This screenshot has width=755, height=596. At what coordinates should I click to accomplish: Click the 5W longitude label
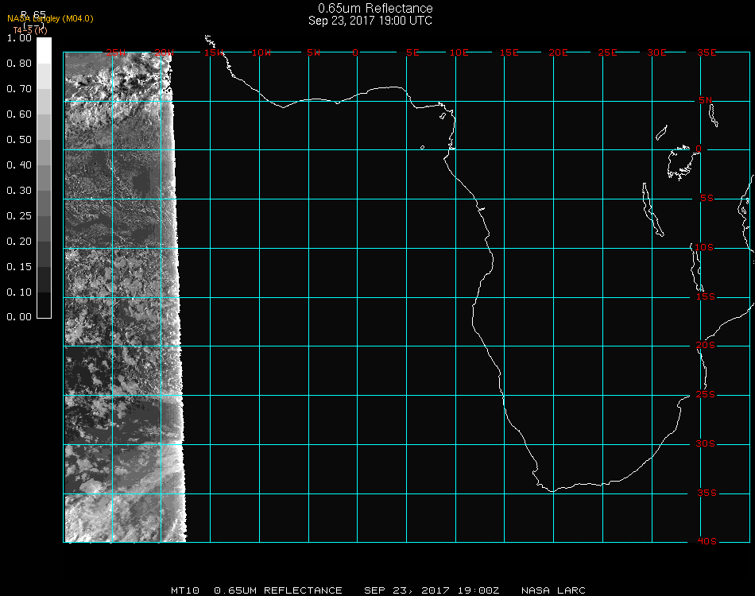click(x=312, y=52)
